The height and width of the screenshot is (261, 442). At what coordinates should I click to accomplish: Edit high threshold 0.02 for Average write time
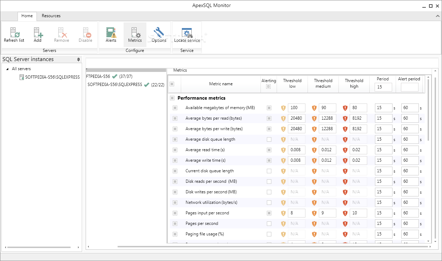tap(358, 161)
